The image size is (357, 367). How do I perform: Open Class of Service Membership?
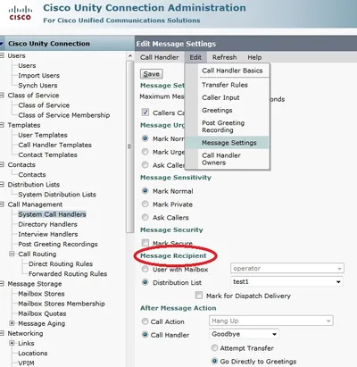point(63,115)
